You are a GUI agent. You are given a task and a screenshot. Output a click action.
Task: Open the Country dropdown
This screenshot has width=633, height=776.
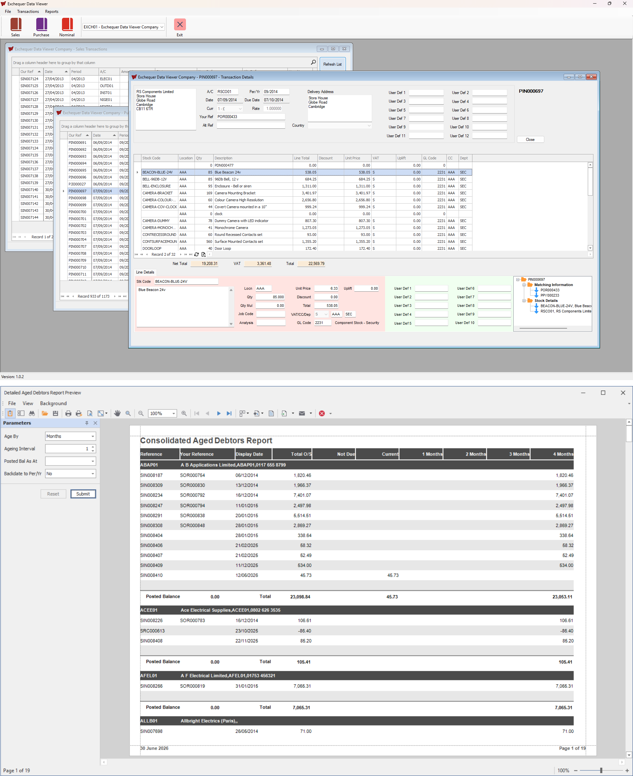tap(369, 125)
